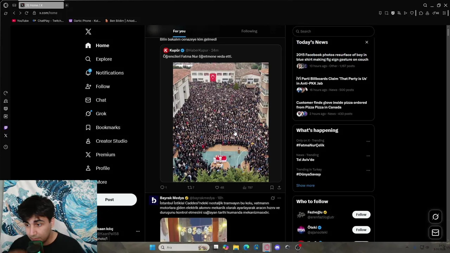The image size is (450, 253).
Task: Open floating Messages envelope button
Action: [x=435, y=233]
